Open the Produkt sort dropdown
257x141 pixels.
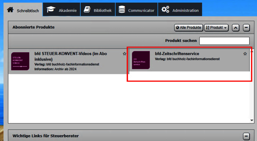click(216, 28)
